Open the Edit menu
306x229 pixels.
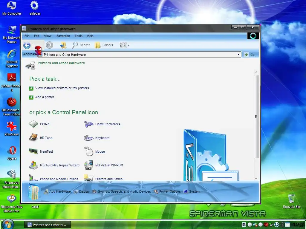(36, 36)
